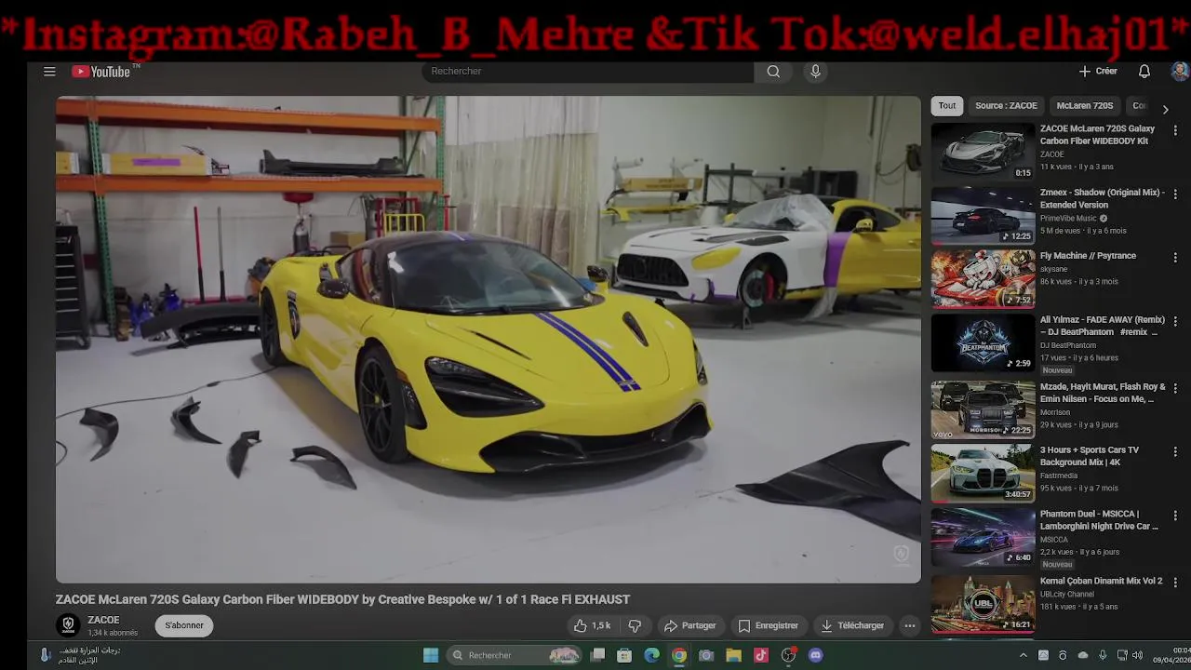Click the Partager share button
The height and width of the screenshot is (670, 1191).
tap(689, 625)
